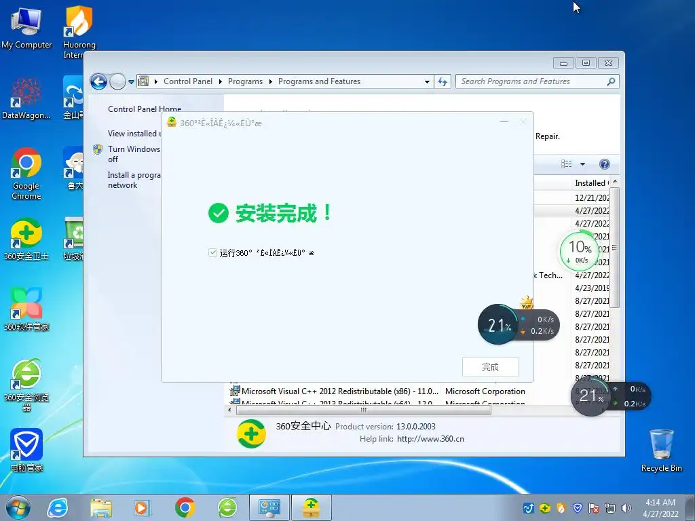Click the Installed On column header
Image resolution: width=695 pixels, height=521 pixels.
point(591,183)
